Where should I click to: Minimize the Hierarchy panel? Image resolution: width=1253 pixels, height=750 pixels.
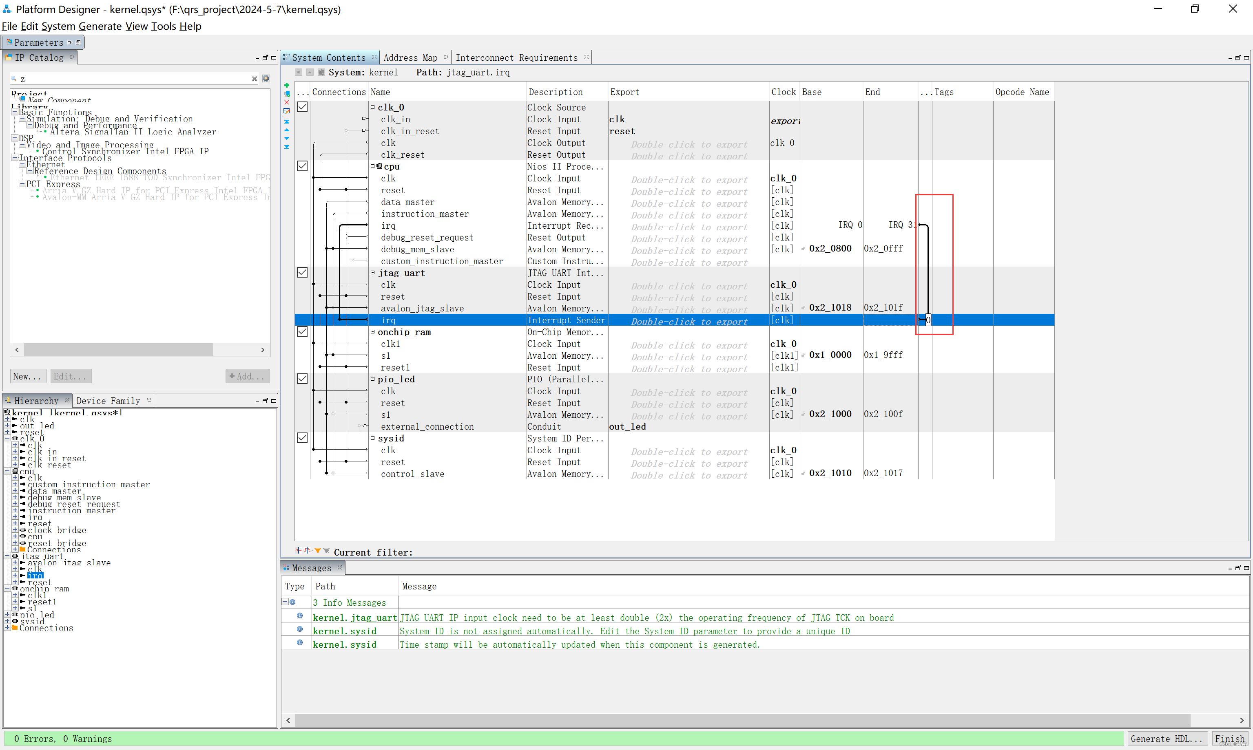click(257, 401)
